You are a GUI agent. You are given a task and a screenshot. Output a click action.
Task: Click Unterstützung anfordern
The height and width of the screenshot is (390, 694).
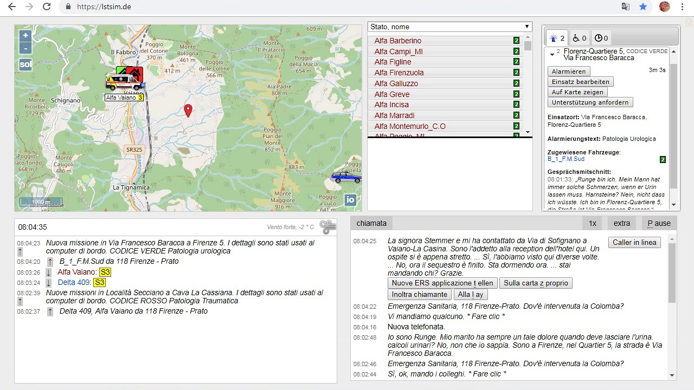coord(590,102)
